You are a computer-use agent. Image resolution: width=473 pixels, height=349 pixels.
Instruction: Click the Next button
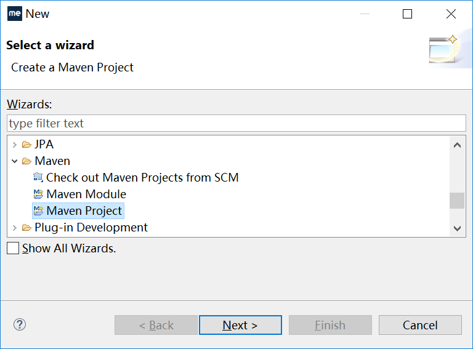[x=240, y=325]
